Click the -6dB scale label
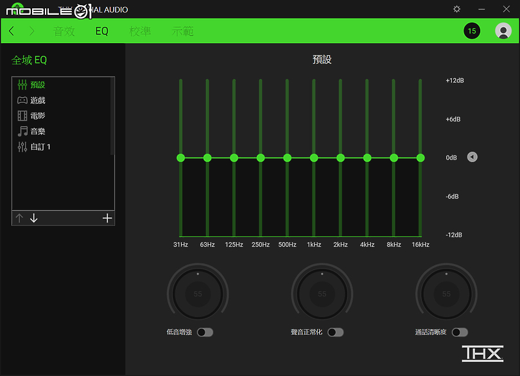The width and height of the screenshot is (520, 376). coord(452,196)
